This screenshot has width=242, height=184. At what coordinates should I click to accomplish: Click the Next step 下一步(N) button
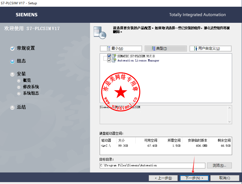click(194, 178)
